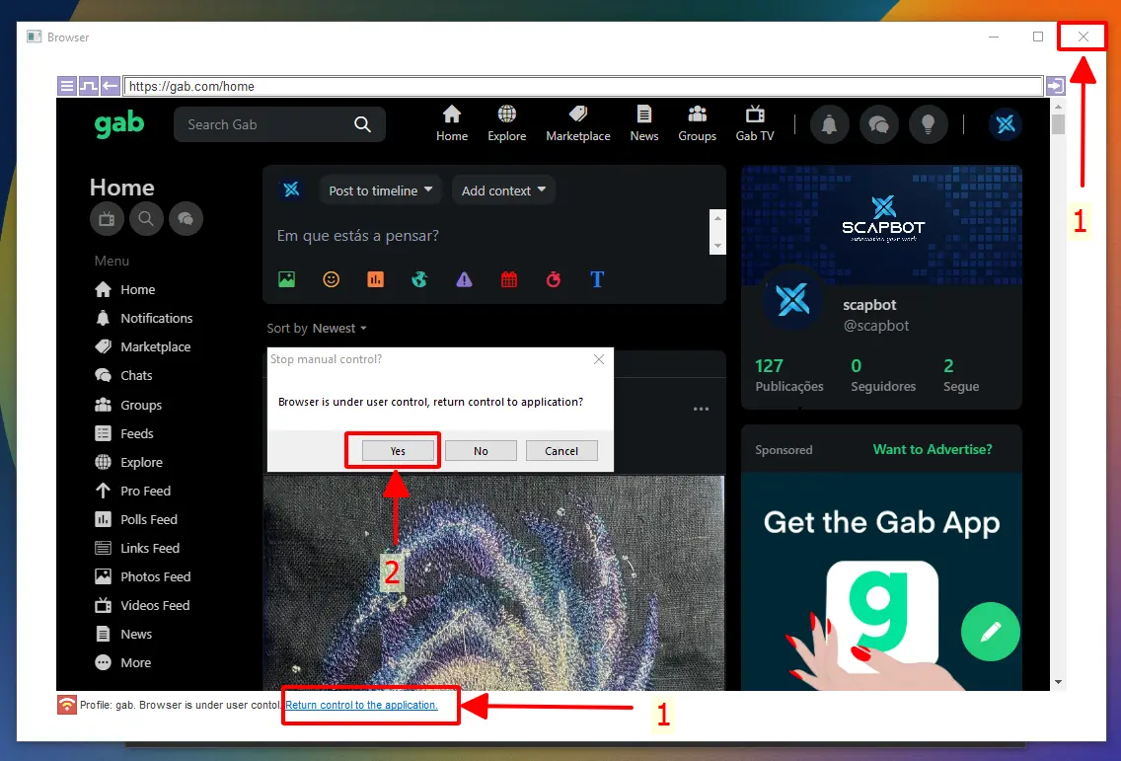Select Pro Feed in the left menu
This screenshot has height=761, width=1121.
point(133,491)
